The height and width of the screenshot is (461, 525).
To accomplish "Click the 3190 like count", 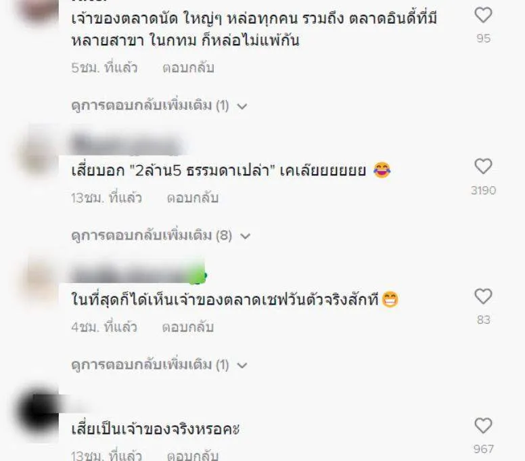I will coord(483,190).
